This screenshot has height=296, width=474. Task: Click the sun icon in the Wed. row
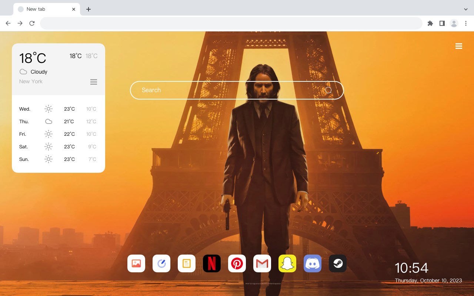[49, 109]
